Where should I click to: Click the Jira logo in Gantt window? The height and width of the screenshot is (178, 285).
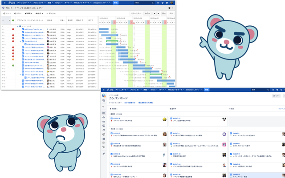coord(12,3)
